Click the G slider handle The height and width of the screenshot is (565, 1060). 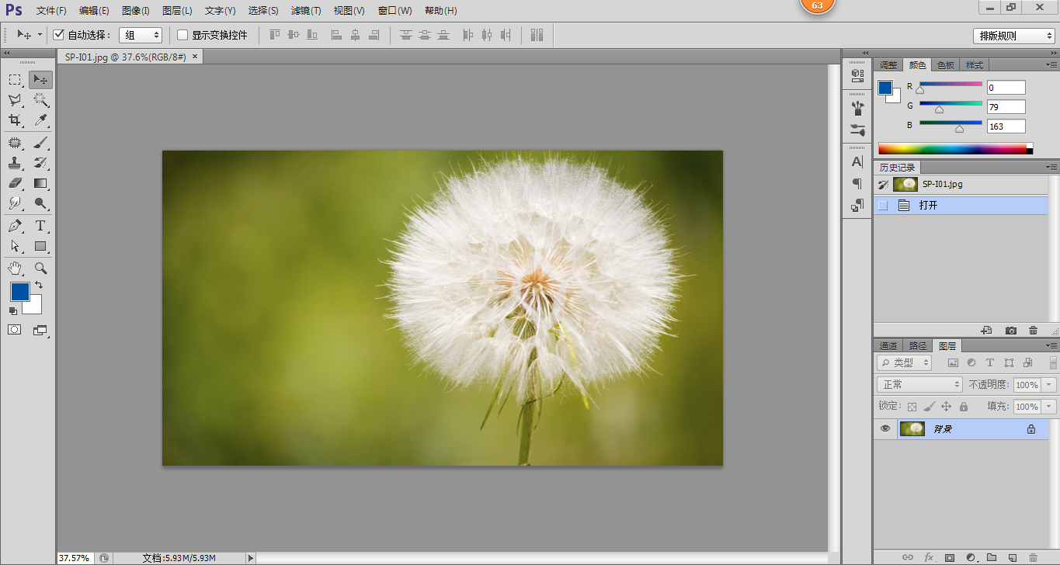[x=939, y=110]
